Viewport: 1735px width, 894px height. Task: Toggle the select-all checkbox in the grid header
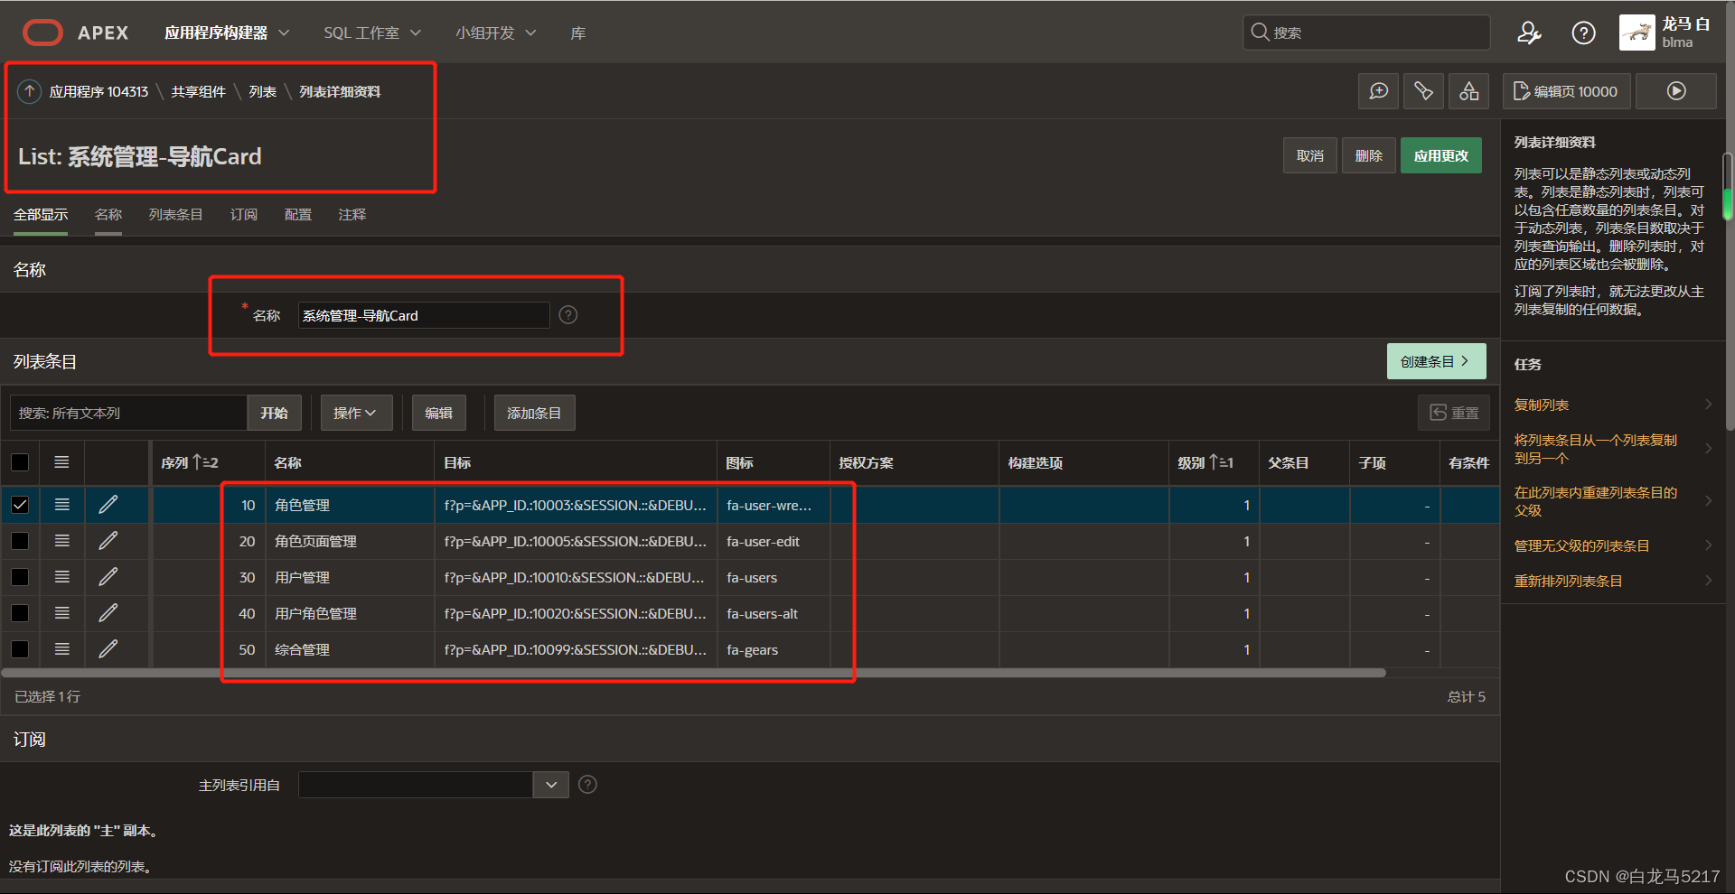pos(20,462)
